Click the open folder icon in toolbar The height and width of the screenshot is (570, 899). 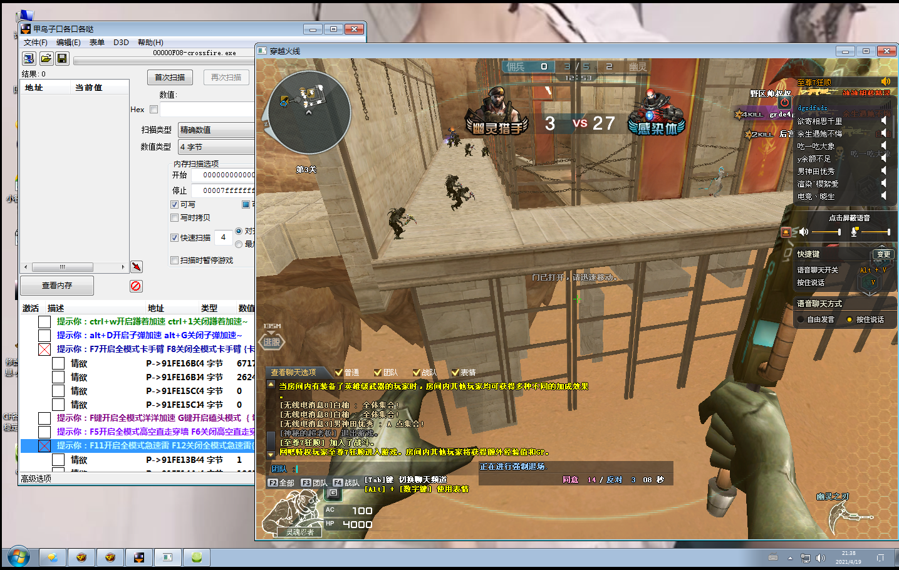(46, 58)
